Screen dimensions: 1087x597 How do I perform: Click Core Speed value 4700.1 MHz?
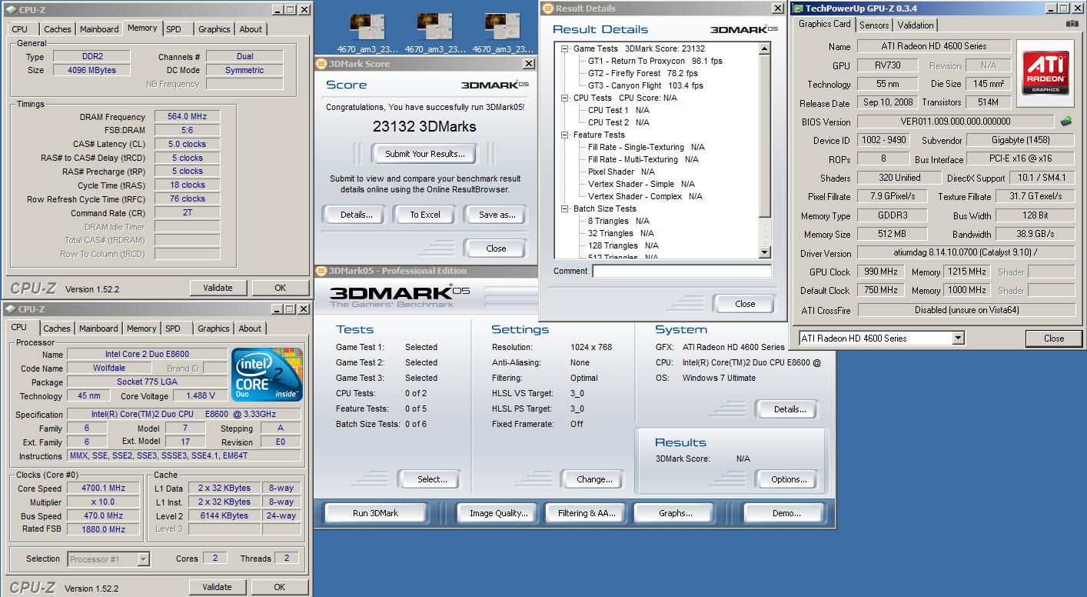click(103, 489)
